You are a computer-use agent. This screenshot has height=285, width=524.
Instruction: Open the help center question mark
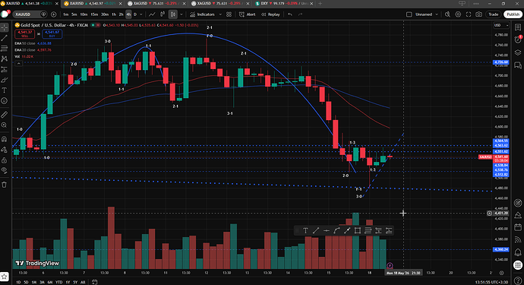coord(518,280)
